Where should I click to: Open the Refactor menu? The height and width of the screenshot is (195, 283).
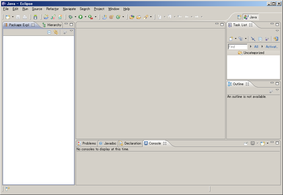point(53,9)
